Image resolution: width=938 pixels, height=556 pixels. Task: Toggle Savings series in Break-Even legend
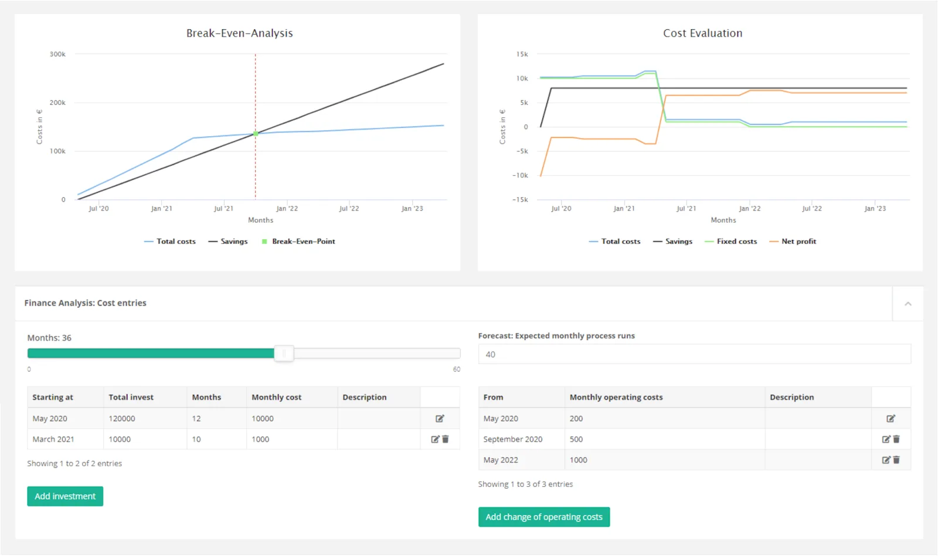(x=228, y=242)
